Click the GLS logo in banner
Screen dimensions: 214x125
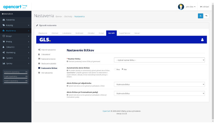click(45, 40)
